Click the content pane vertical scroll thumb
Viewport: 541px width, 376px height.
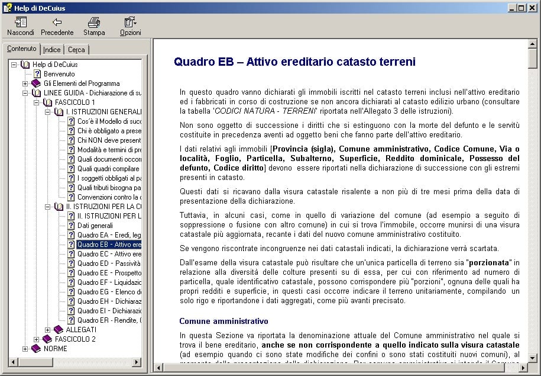pyautogui.click(x=532, y=59)
